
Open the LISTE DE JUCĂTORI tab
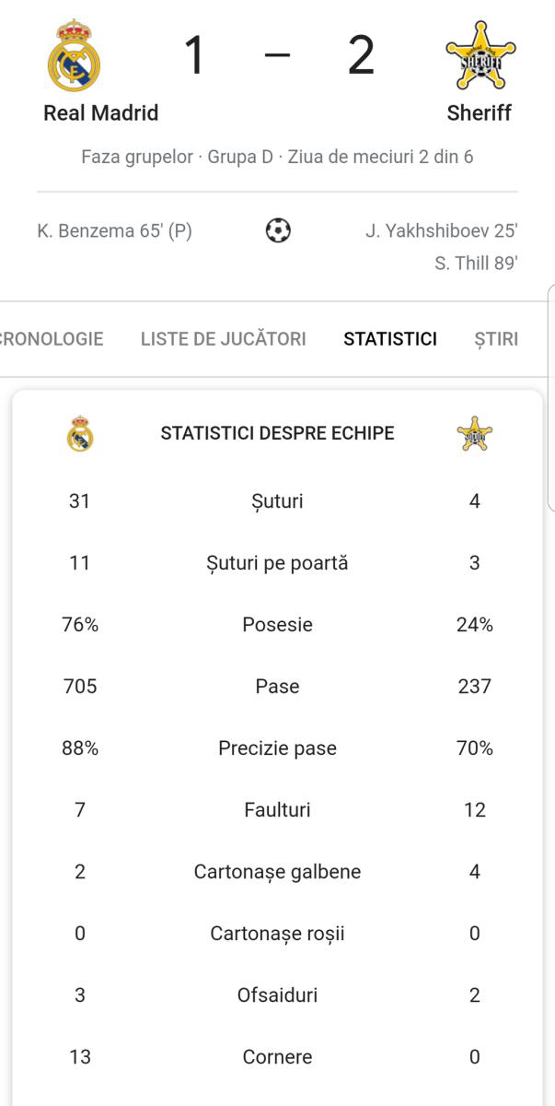(x=224, y=339)
